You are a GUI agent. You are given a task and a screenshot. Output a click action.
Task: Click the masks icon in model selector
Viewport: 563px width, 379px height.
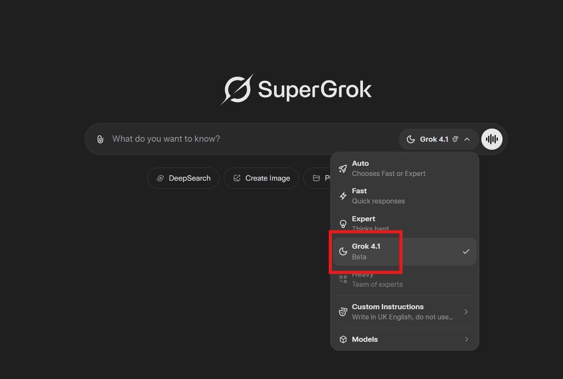tap(455, 139)
